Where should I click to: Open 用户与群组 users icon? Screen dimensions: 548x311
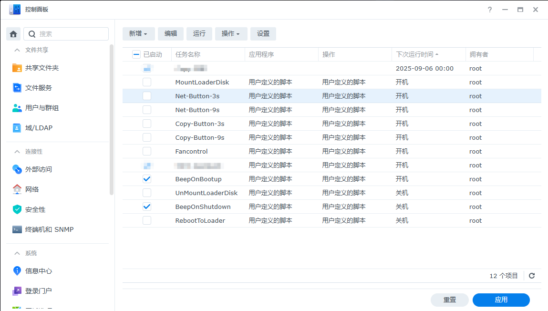[17, 108]
